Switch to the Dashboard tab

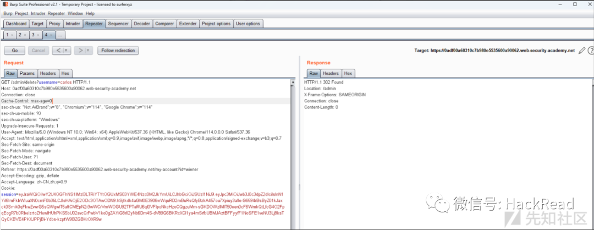[x=16, y=24]
